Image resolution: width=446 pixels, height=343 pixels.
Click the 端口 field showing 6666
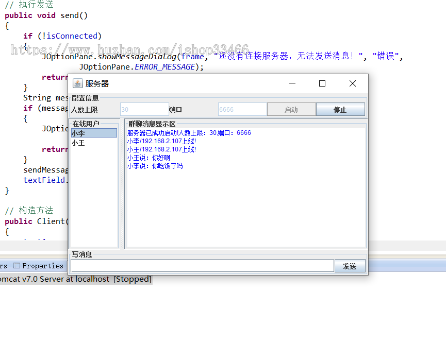pos(242,110)
